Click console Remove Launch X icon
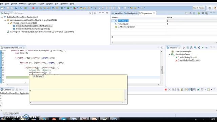This screenshot has height=122, width=217. pyautogui.click(x=170, y=89)
